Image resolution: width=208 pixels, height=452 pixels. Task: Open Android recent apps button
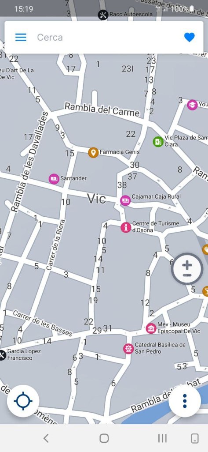(162, 438)
